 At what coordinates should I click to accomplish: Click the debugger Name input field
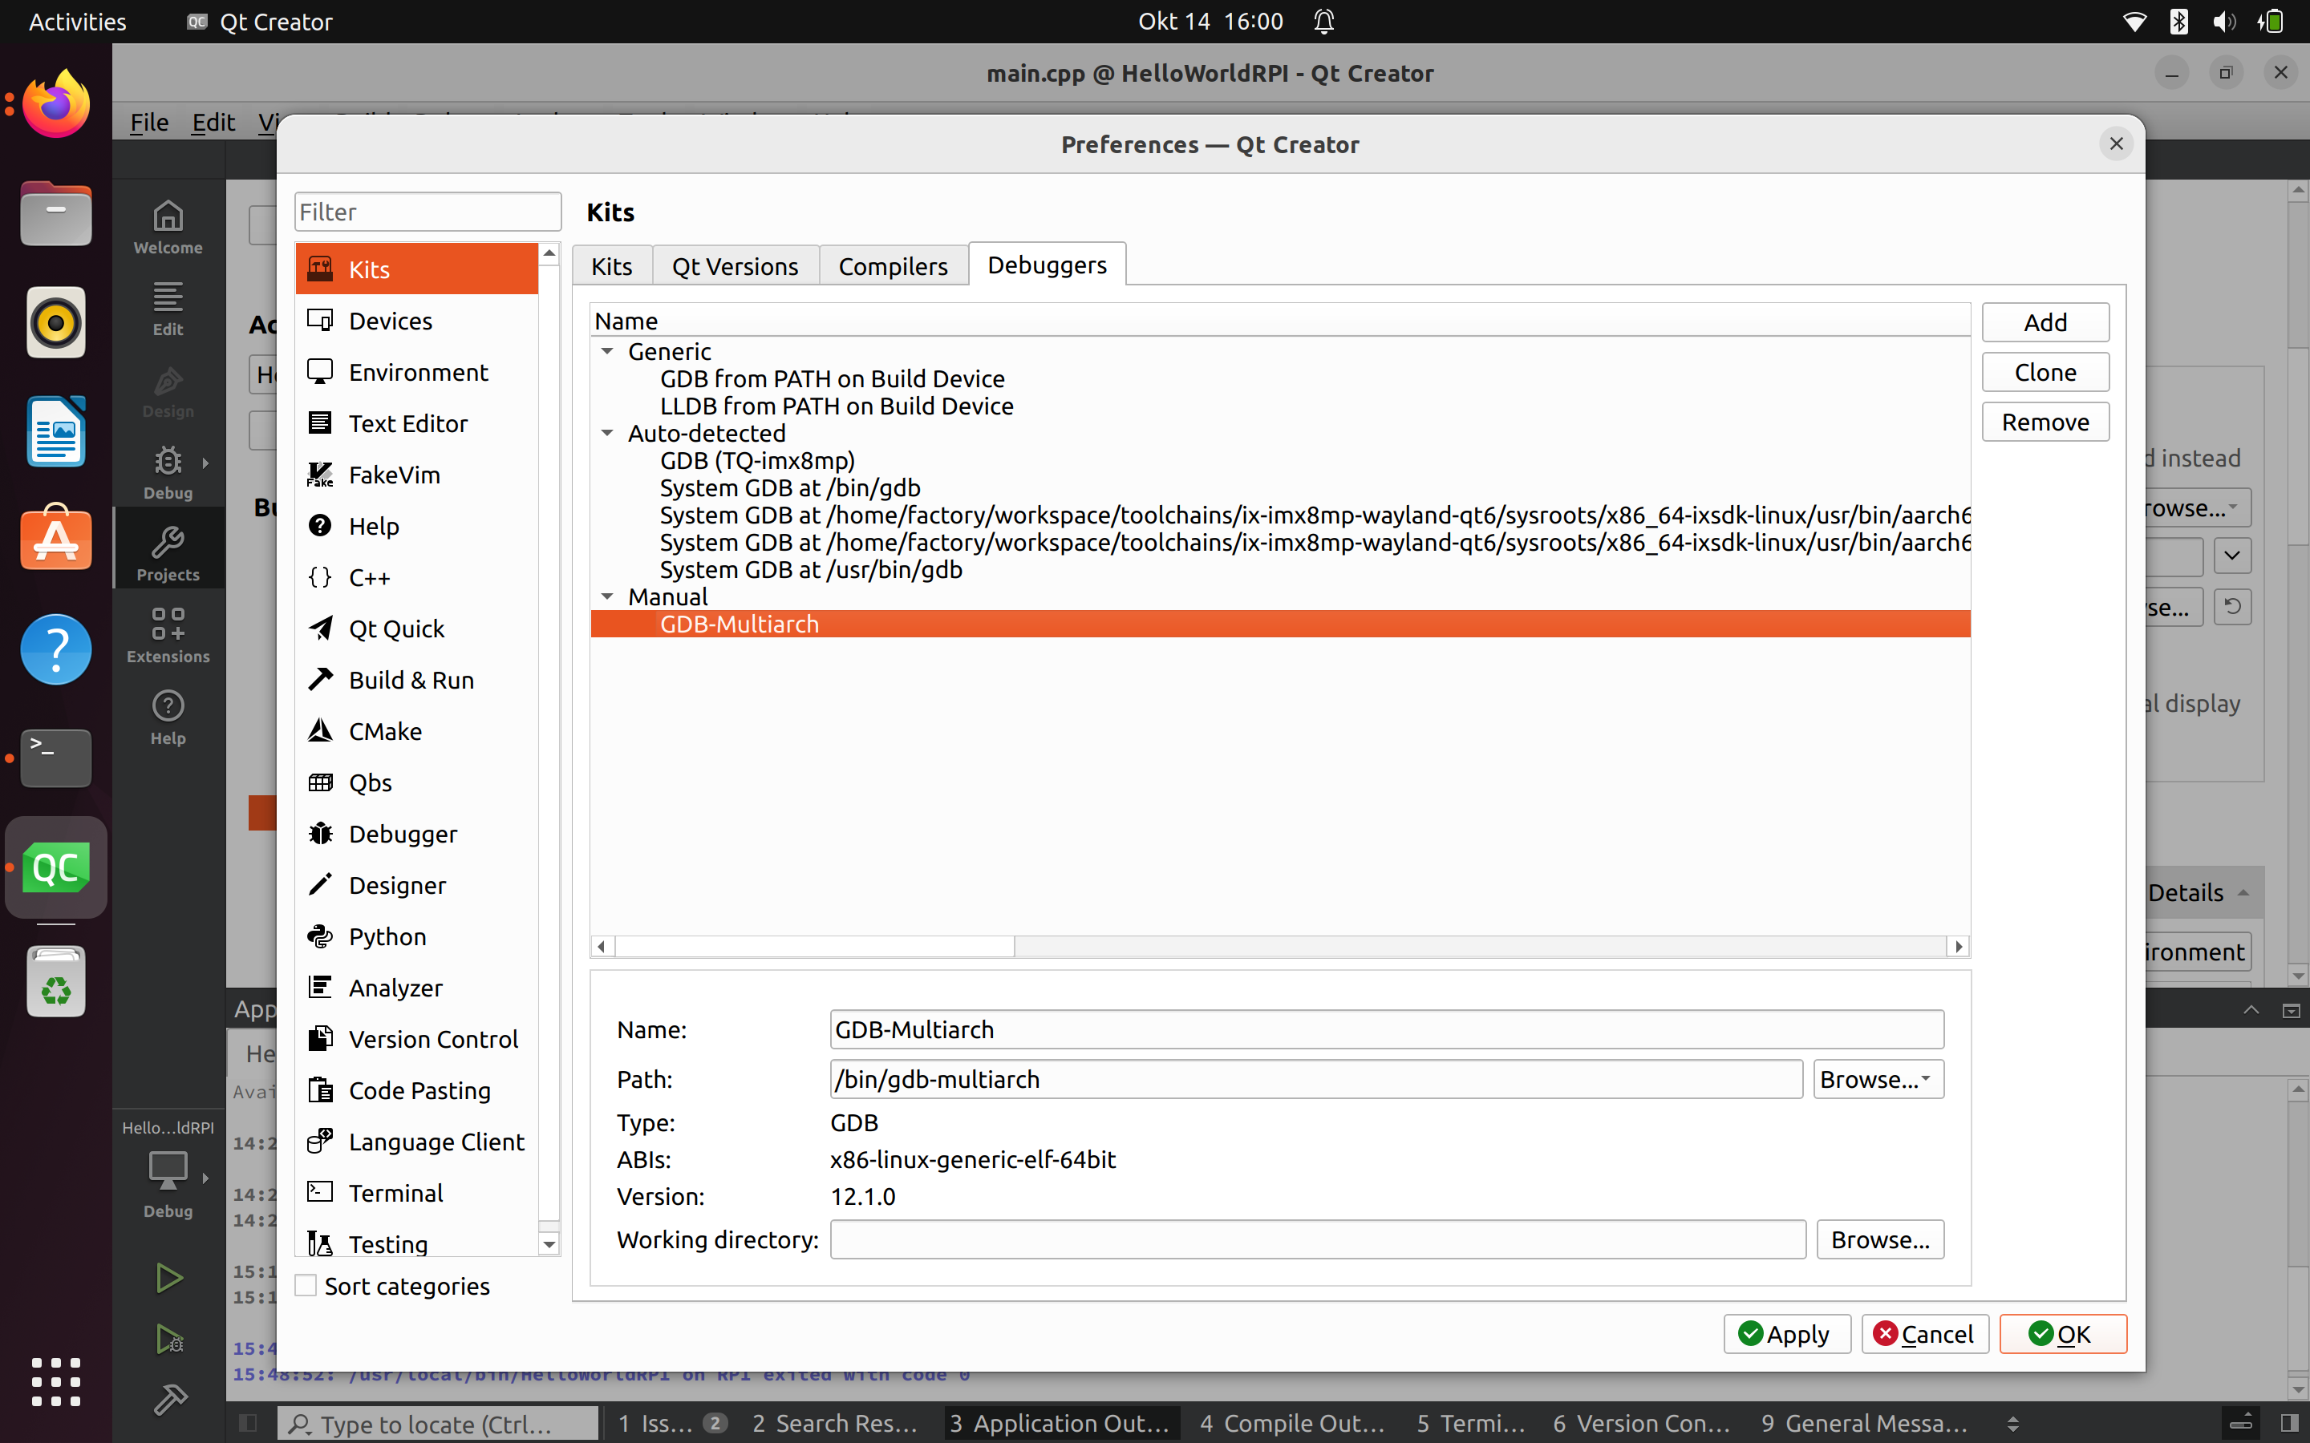tap(1386, 1030)
